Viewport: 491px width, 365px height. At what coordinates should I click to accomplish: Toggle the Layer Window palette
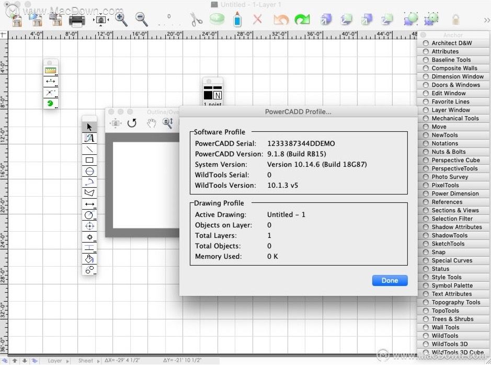click(x=453, y=110)
